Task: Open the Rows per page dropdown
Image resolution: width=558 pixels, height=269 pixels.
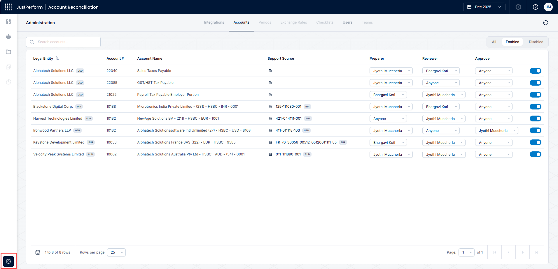Action: pyautogui.click(x=116, y=252)
